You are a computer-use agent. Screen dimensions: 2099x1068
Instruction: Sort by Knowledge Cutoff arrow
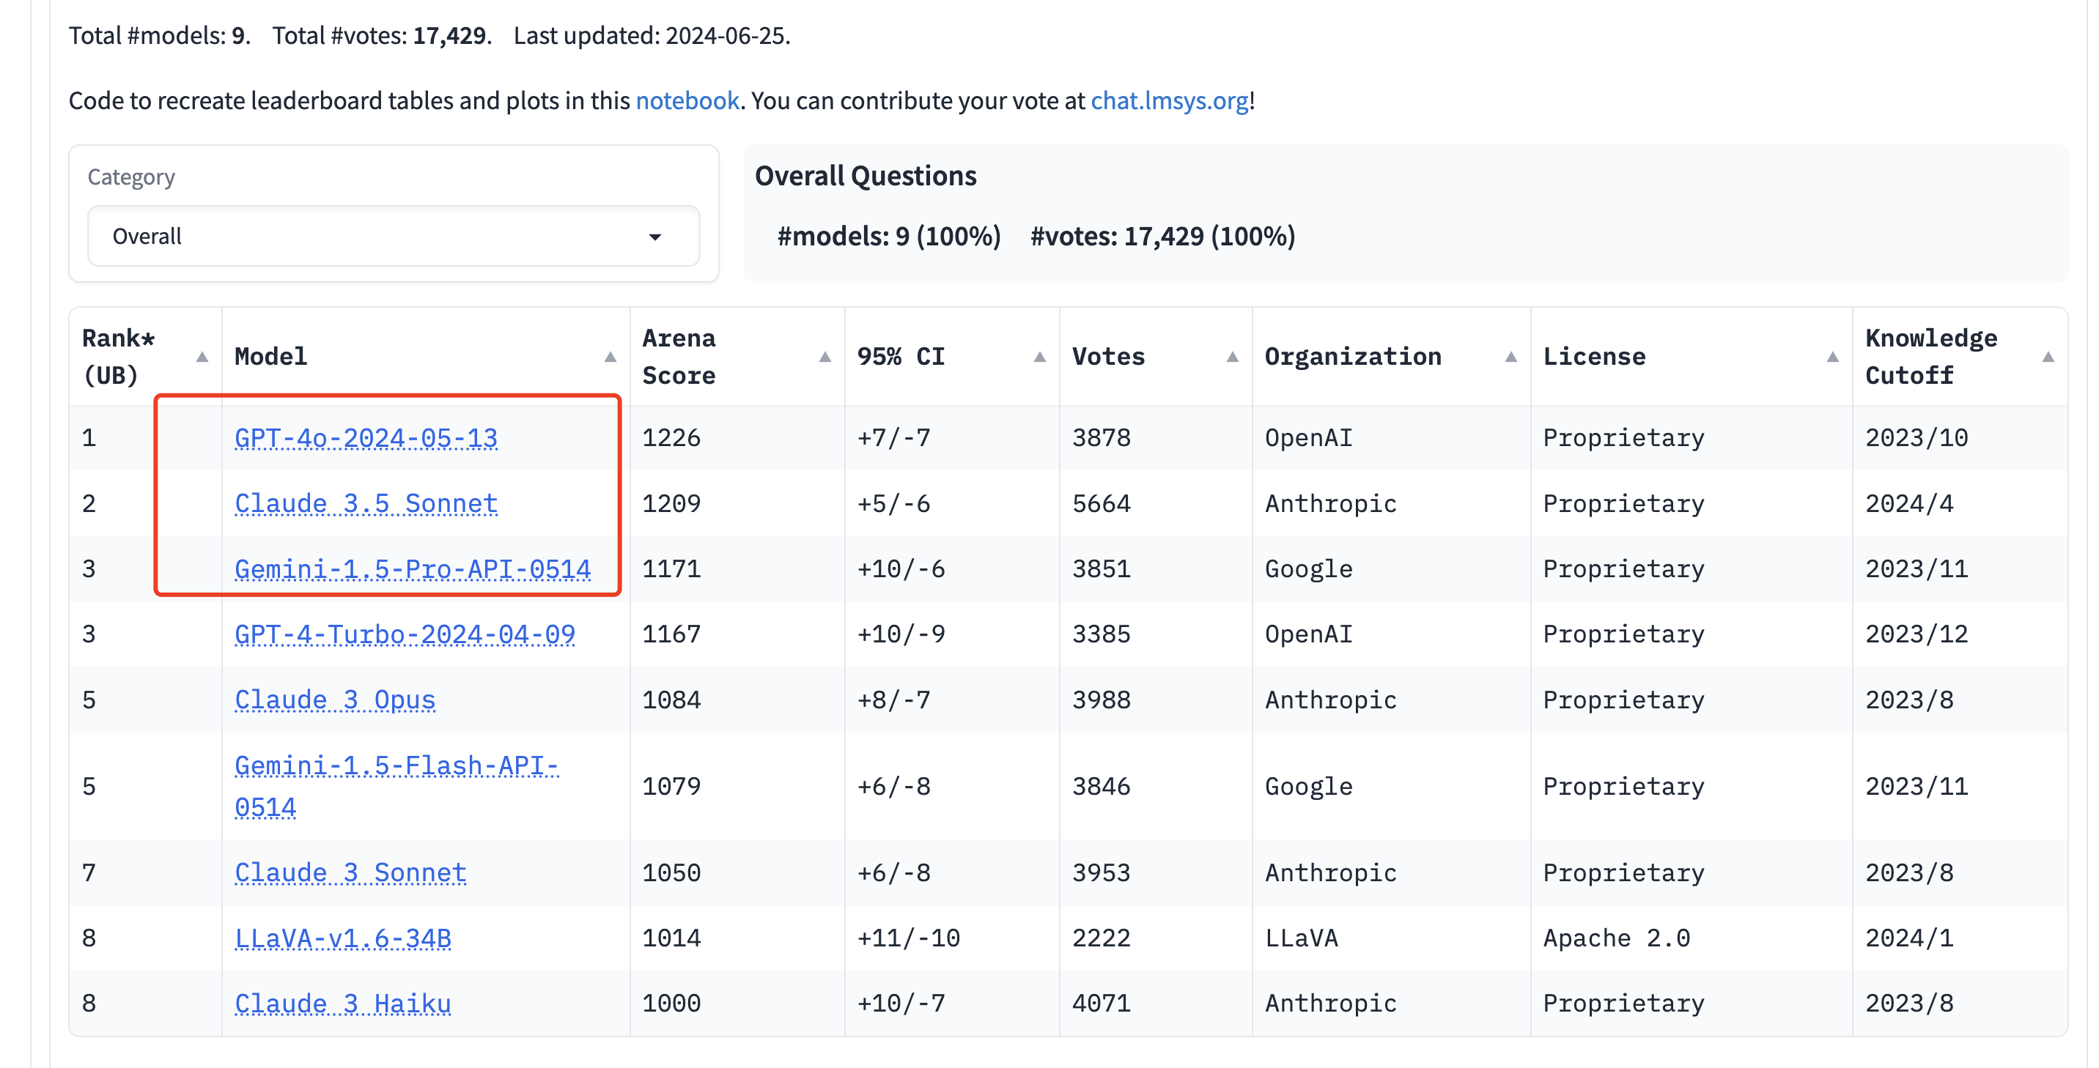tap(2048, 357)
